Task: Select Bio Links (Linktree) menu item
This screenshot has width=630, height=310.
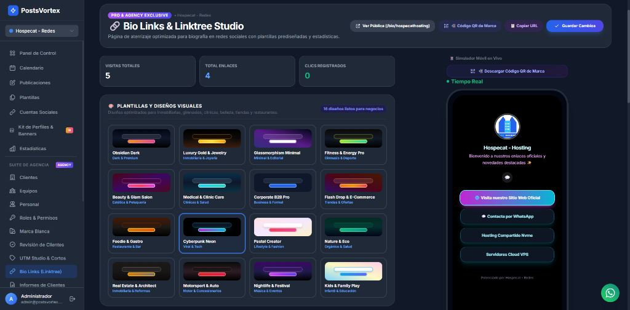Action: [x=41, y=271]
